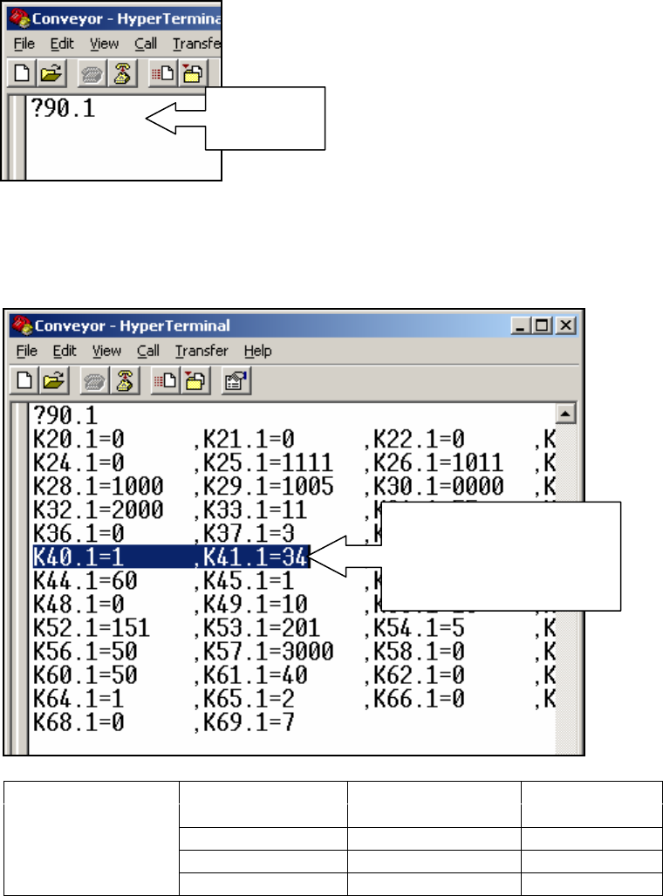The width and height of the screenshot is (663, 896).
Task: Click the K22.1=0 entry
Action: click(x=419, y=440)
